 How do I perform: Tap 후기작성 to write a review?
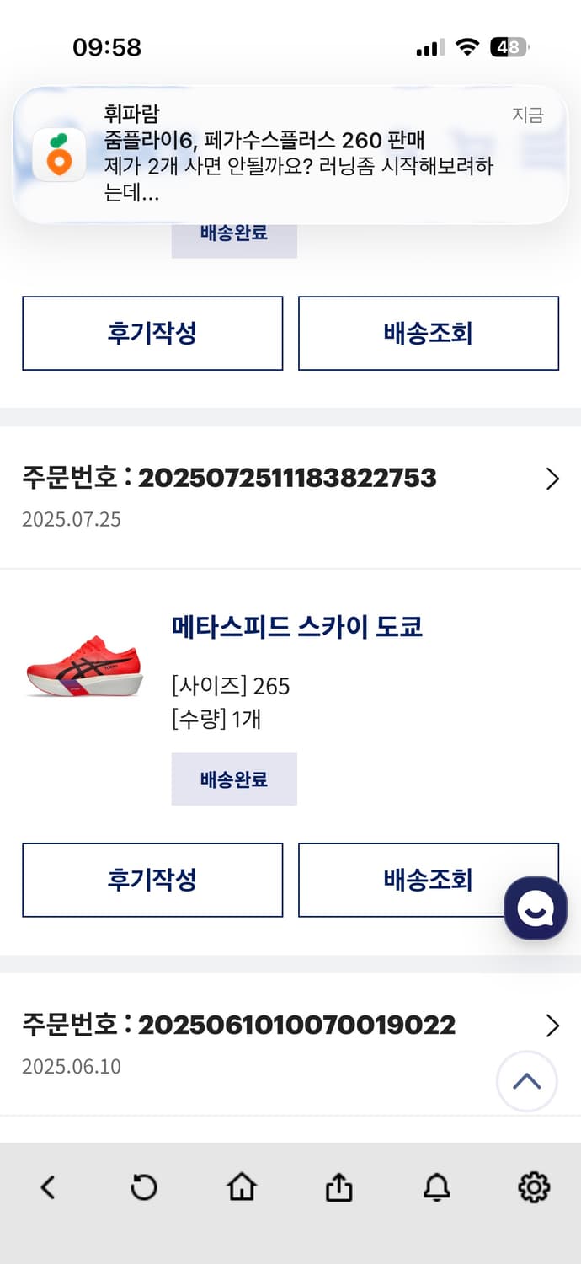tap(152, 880)
